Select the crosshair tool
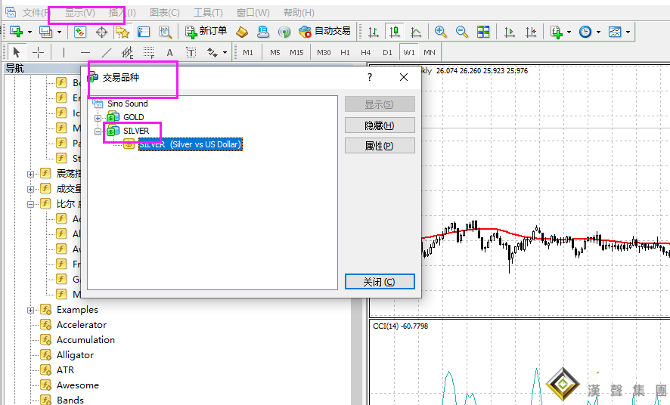This screenshot has width=670, height=405. click(x=38, y=52)
